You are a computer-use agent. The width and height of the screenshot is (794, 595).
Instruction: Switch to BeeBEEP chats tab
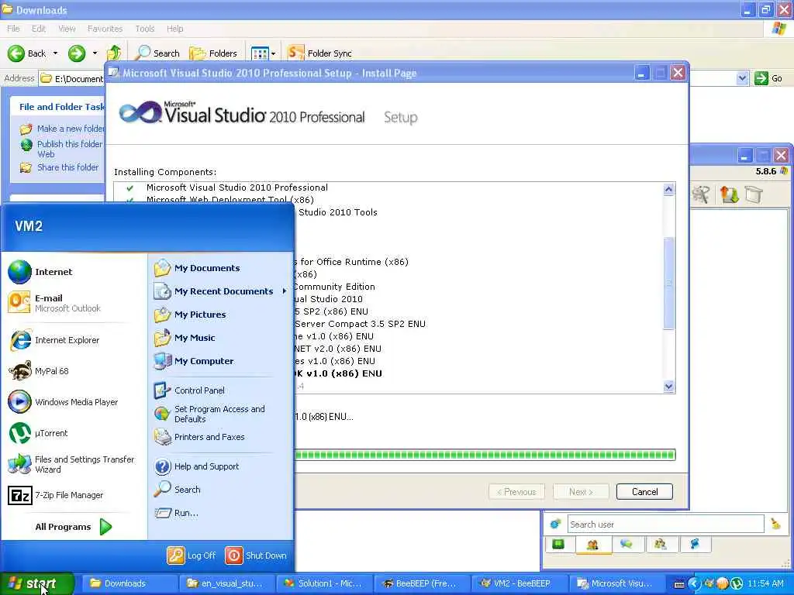point(627,545)
